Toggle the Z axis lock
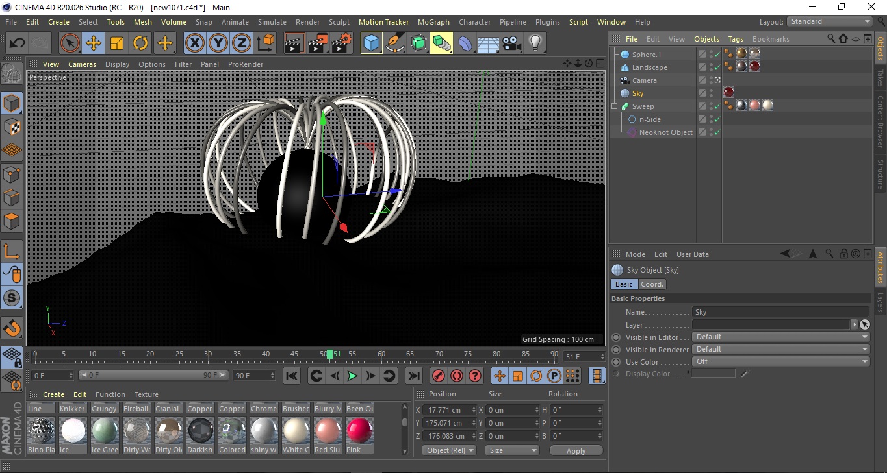The width and height of the screenshot is (887, 473). pyautogui.click(x=242, y=43)
